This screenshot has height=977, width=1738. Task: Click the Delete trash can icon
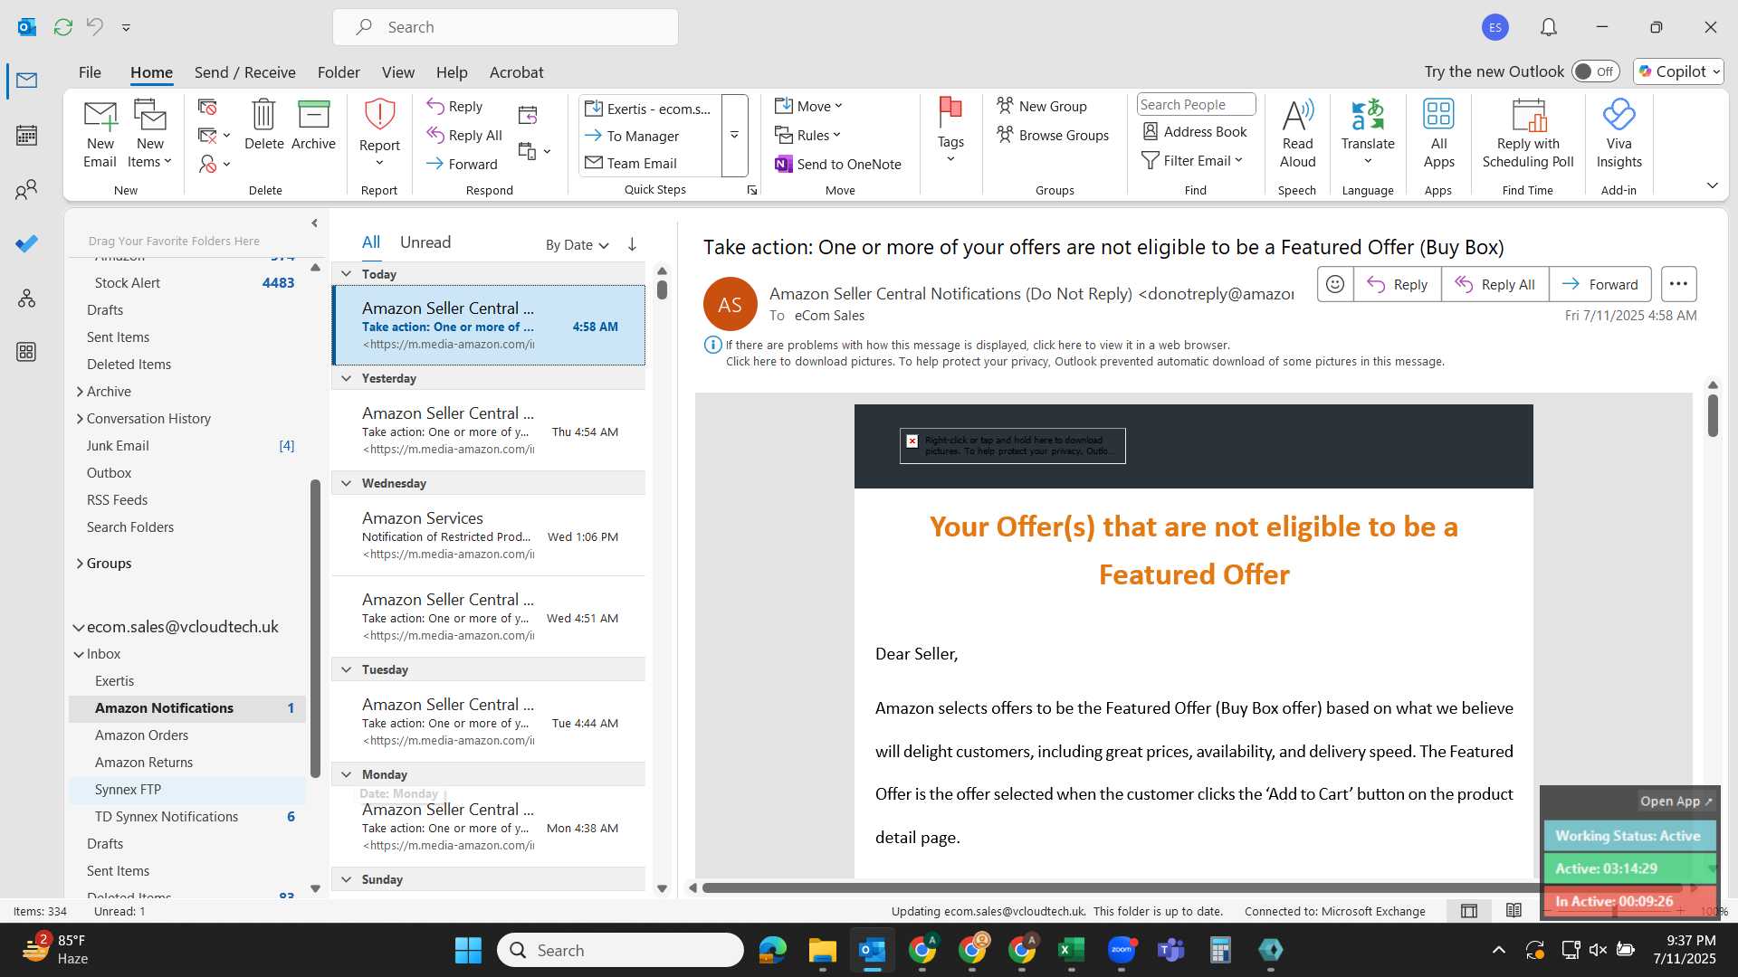point(263,125)
